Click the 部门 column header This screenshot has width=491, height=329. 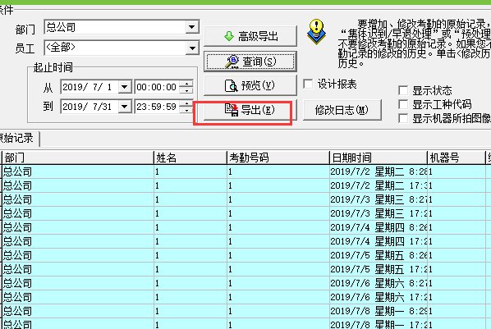[x=78, y=158]
